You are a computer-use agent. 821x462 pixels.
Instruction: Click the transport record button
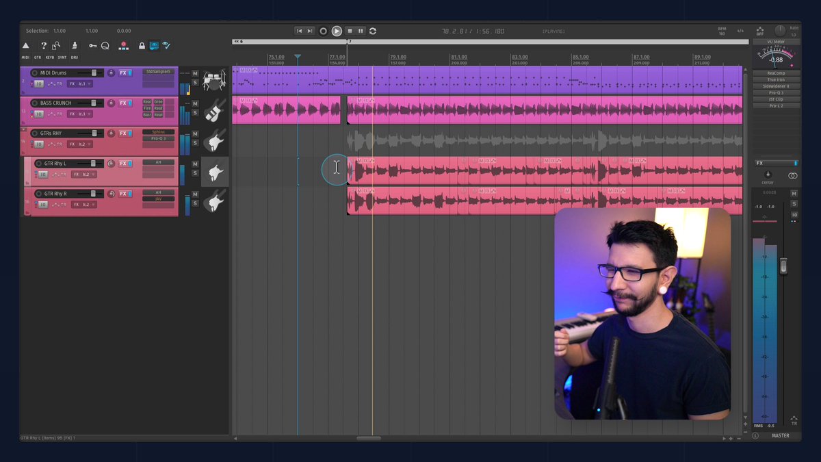[324, 31]
